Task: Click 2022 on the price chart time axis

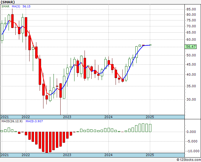Action: click(x=26, y=117)
